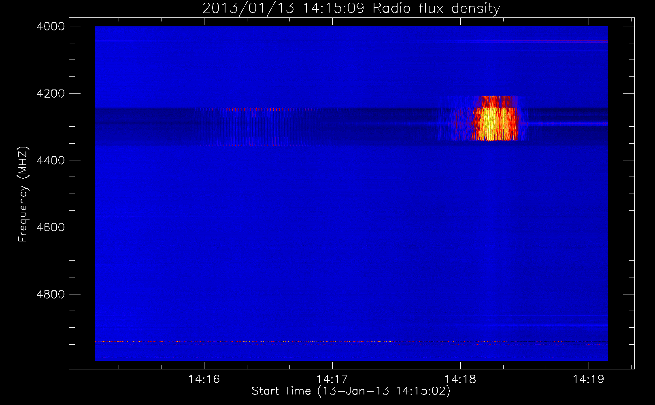655x405 pixels.
Task: Click the 14:17 time tick label
Action: click(x=332, y=379)
